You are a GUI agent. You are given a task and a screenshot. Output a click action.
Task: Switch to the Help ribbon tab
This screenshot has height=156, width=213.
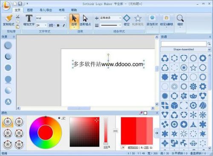74,10
